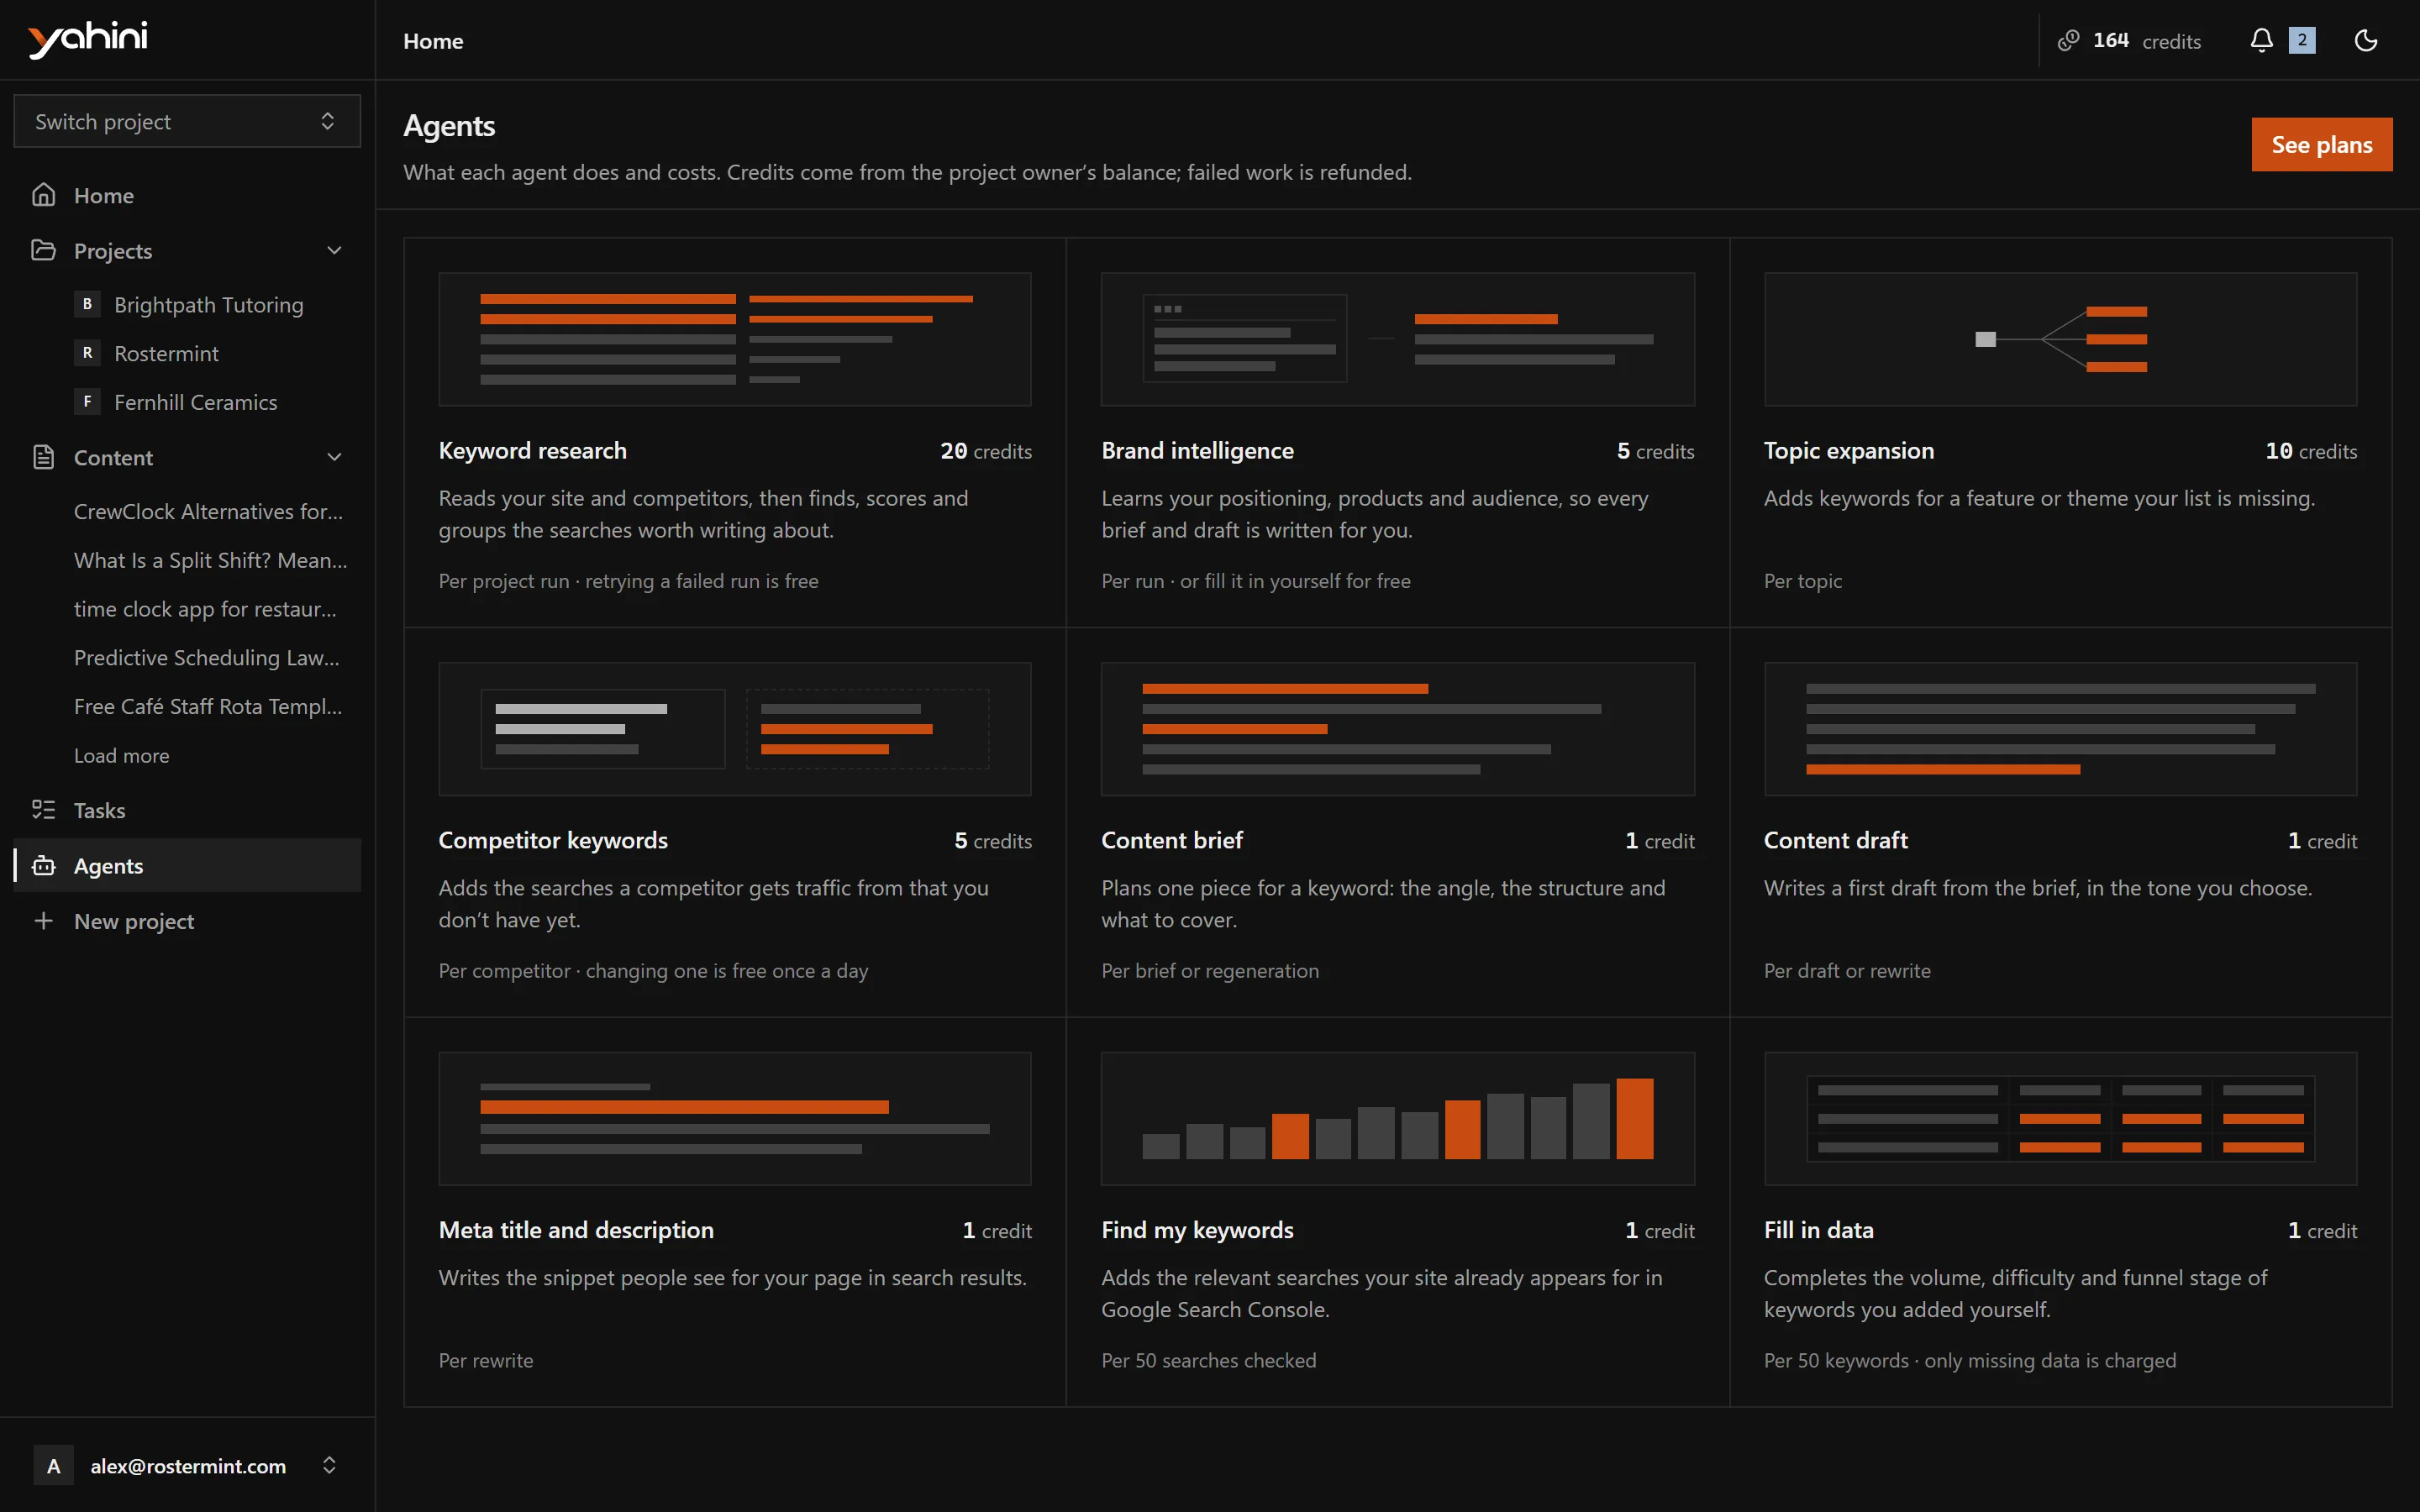Click the yahini logo
The height and width of the screenshot is (1512, 2420).
tap(88, 39)
